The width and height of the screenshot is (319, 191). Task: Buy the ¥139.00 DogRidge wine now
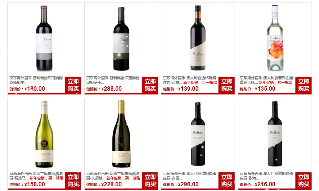(x=227, y=85)
